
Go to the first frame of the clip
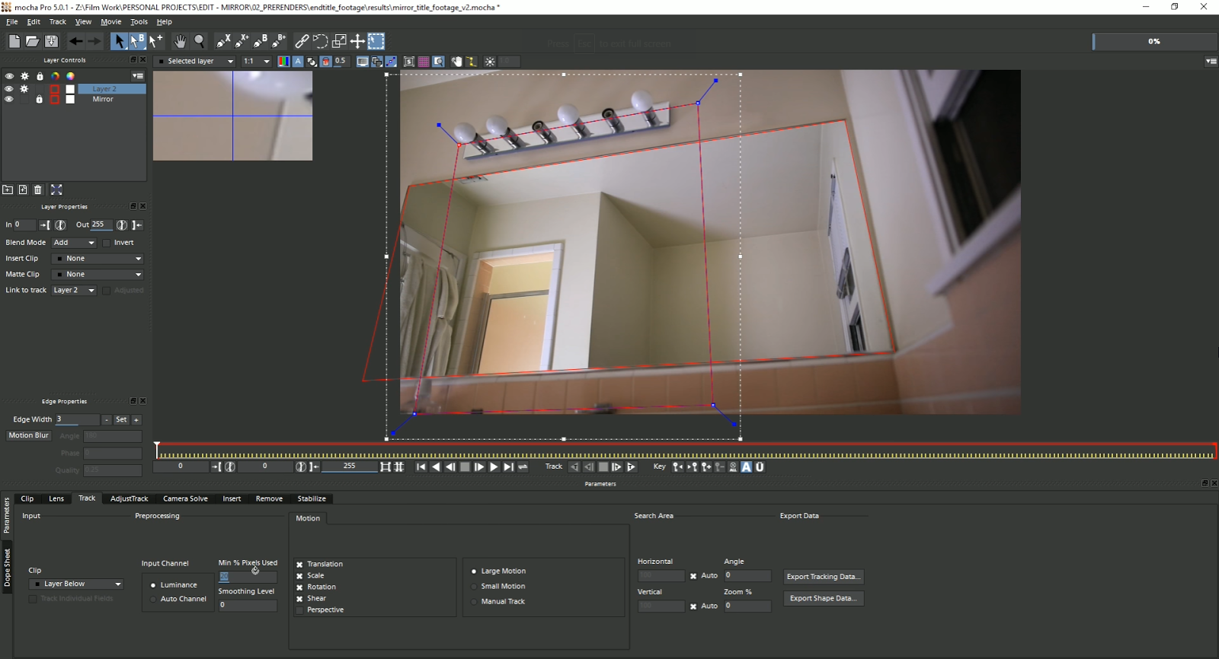(x=421, y=467)
